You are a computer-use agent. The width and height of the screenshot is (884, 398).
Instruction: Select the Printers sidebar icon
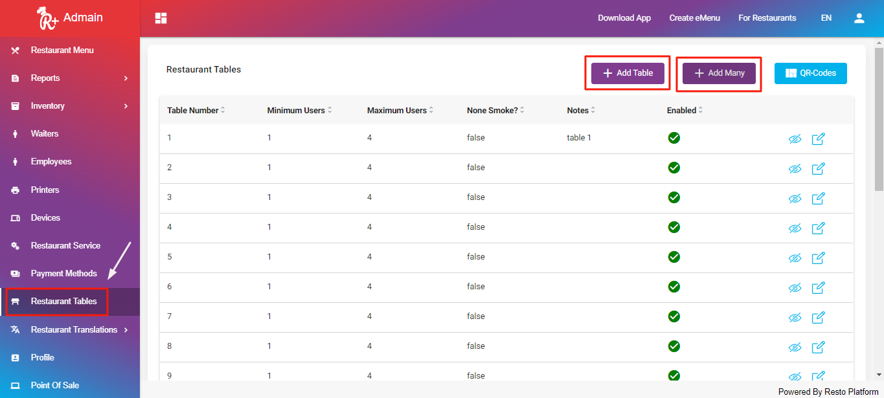tap(14, 190)
